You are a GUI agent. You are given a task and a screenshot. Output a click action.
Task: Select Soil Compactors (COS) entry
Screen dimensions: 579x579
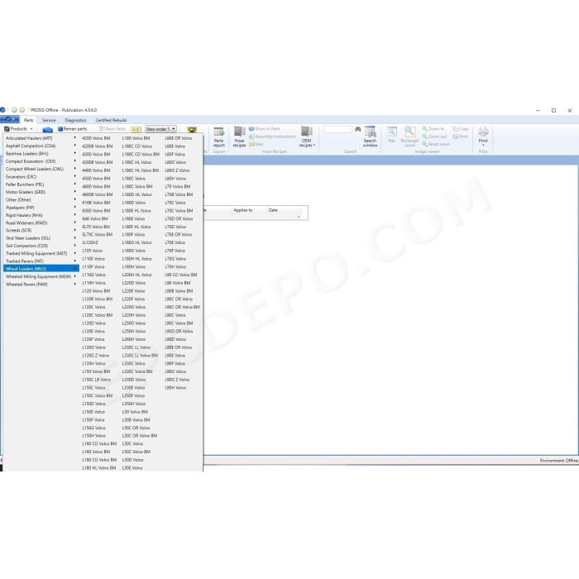41,246
